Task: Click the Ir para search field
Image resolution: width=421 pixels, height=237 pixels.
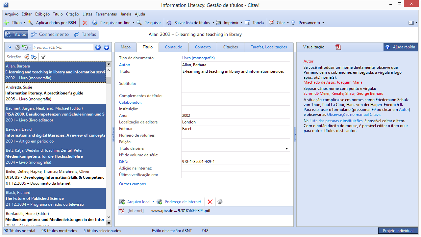Action: [63, 47]
